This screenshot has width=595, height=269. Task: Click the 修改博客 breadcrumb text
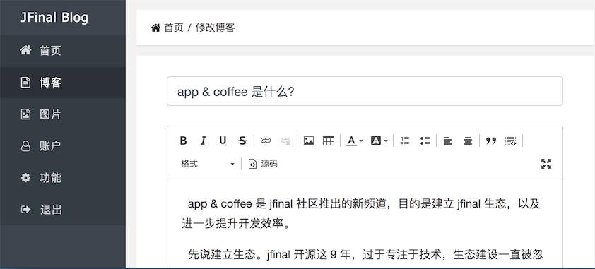pos(215,28)
